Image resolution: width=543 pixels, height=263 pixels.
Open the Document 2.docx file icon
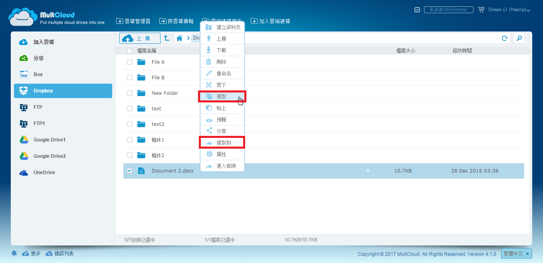point(141,171)
